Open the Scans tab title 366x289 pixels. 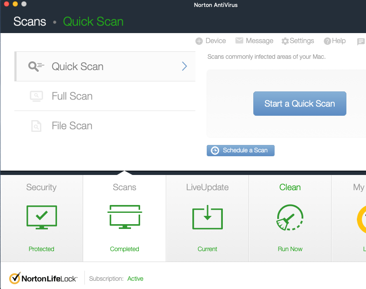pos(124,187)
